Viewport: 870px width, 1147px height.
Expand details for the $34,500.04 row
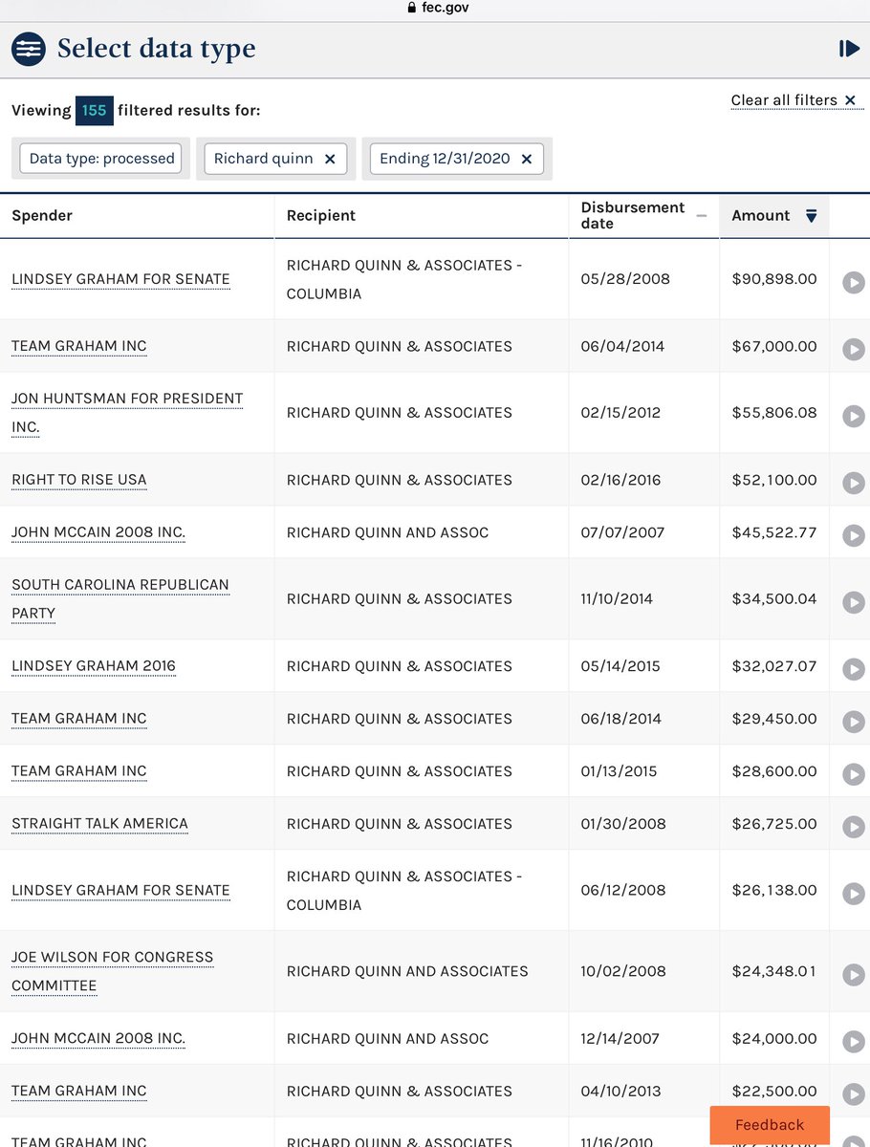[x=853, y=602]
